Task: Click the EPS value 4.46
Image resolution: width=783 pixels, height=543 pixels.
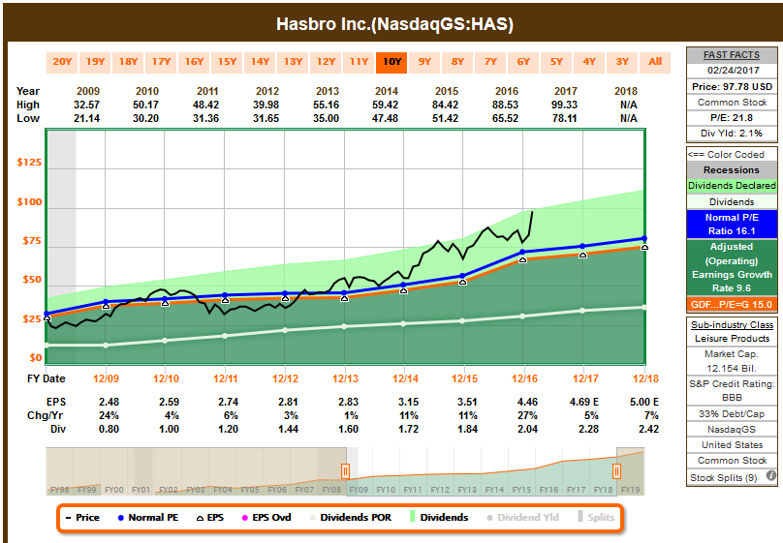Action: pyautogui.click(x=527, y=402)
